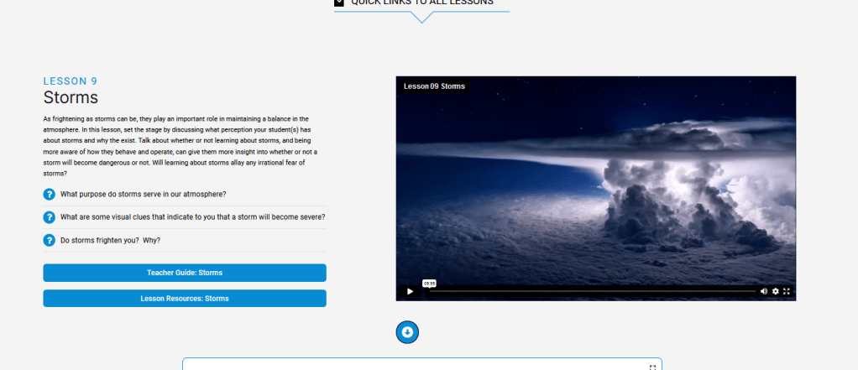This screenshot has width=858, height=370.
Task: Click question icon beside storms purpose question
Action: [x=50, y=195]
